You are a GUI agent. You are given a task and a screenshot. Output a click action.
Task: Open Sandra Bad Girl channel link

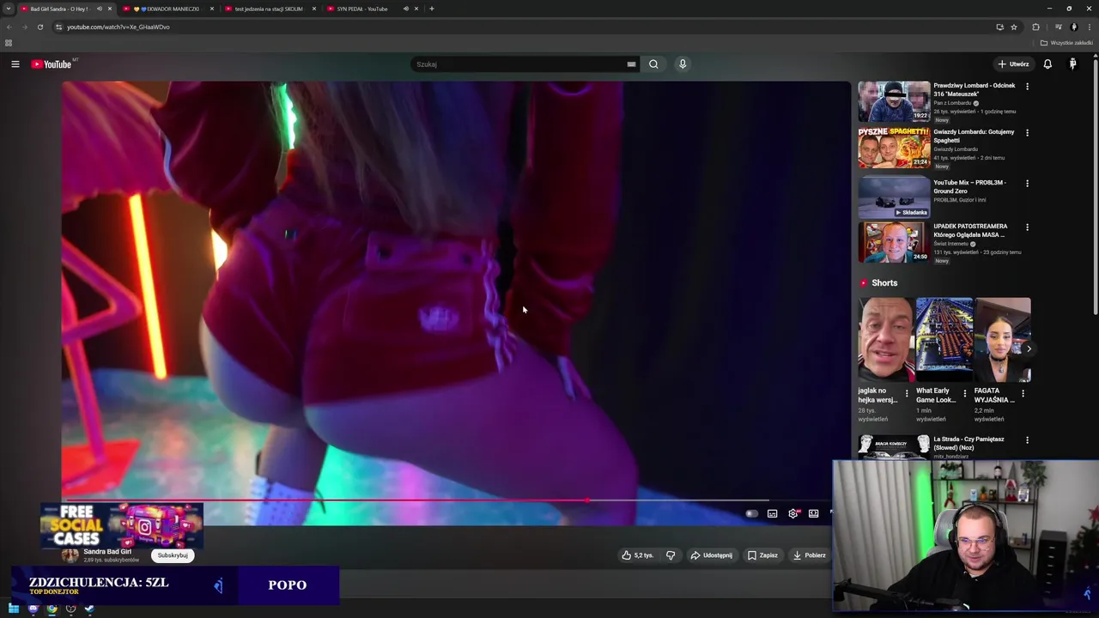click(x=107, y=552)
